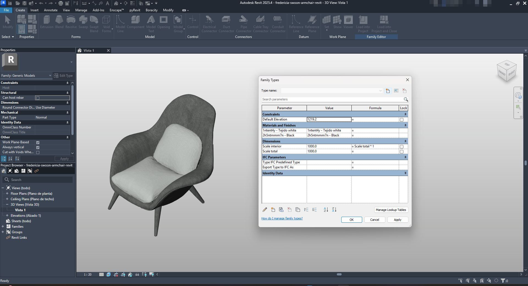Click the Reference Plane tool
This screenshot has width=528, height=286.
coord(312,24)
